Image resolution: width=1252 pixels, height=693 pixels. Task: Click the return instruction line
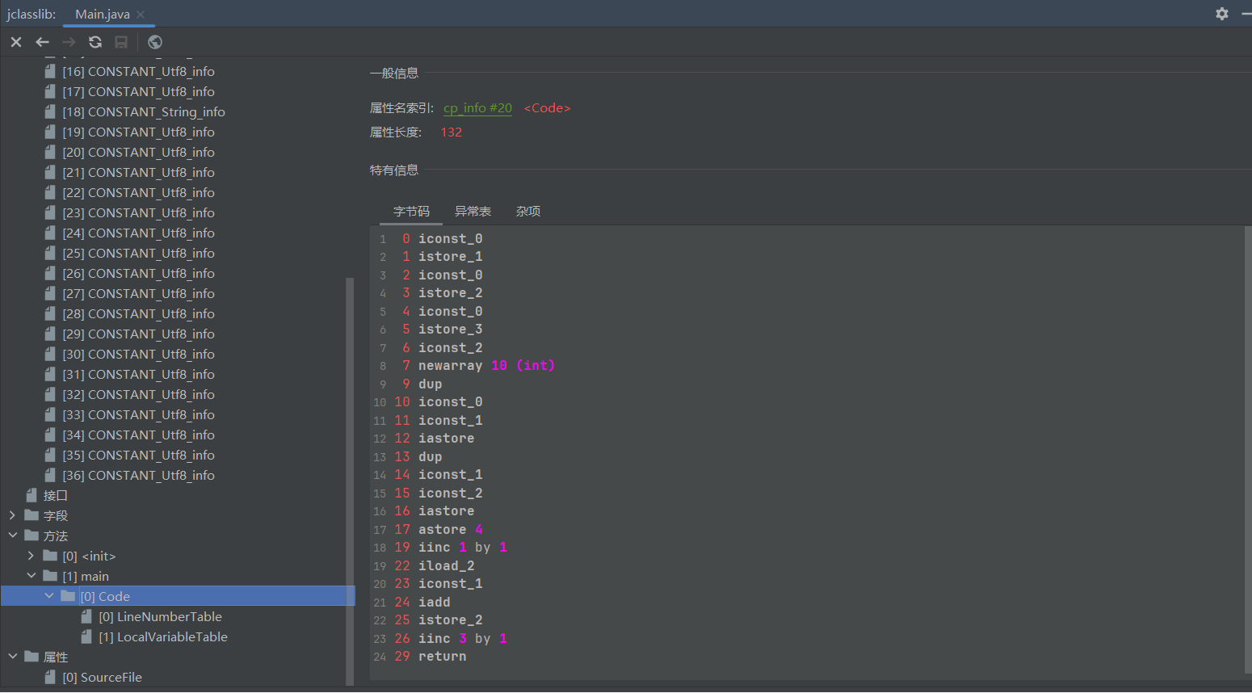(x=442, y=657)
